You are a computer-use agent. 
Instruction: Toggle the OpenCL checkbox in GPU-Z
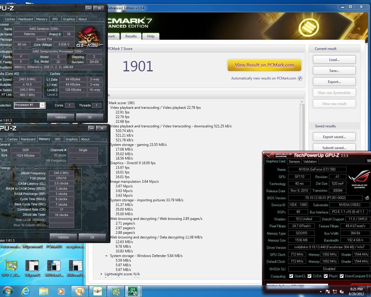pos(291,276)
